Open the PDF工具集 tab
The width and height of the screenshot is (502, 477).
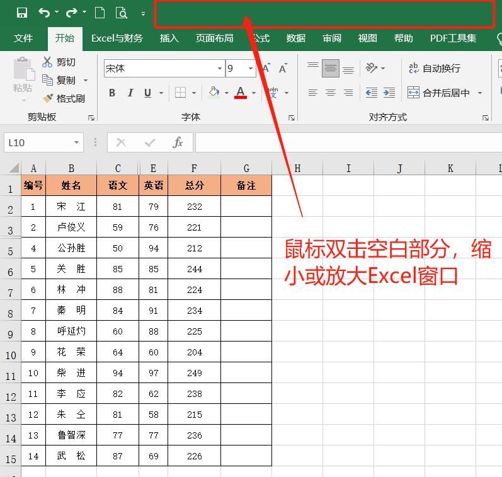tap(453, 38)
